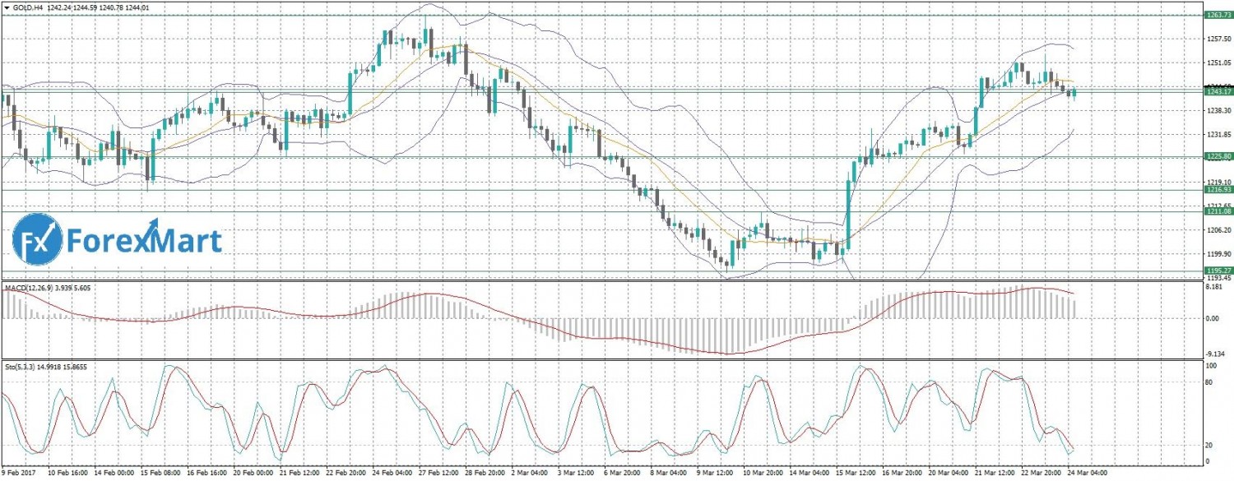Click the 1216.93 level price tag

click(1218, 190)
